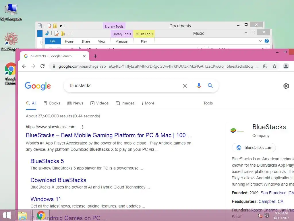
Task: Search by voice microphone icon
Action: pyautogui.click(x=199, y=86)
